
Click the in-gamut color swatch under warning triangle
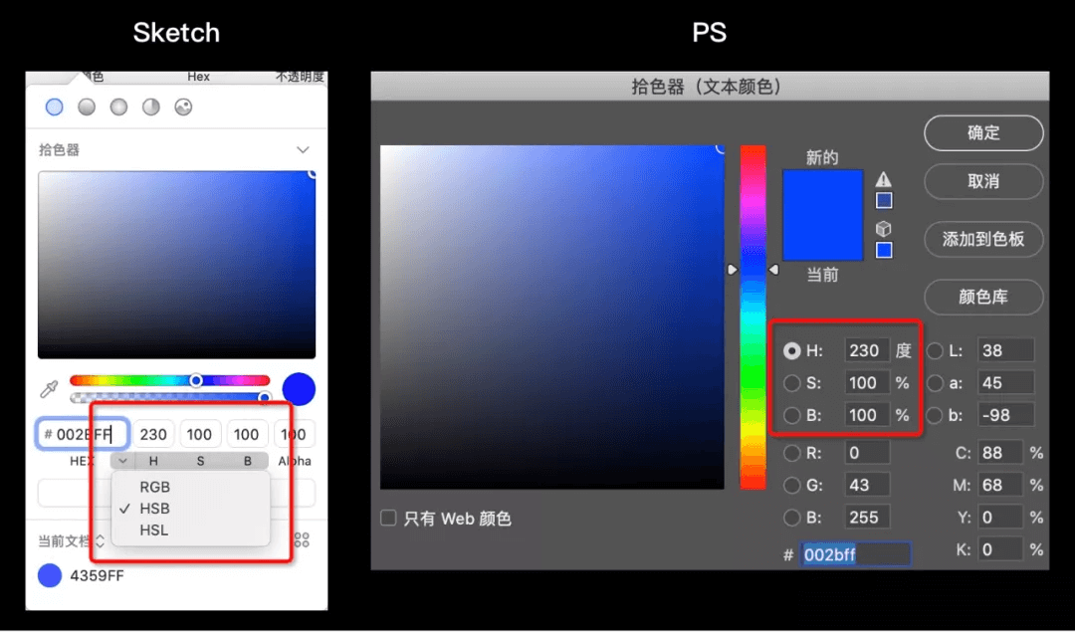[885, 201]
